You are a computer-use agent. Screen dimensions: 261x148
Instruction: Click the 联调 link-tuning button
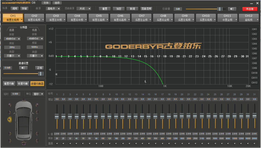133,9
